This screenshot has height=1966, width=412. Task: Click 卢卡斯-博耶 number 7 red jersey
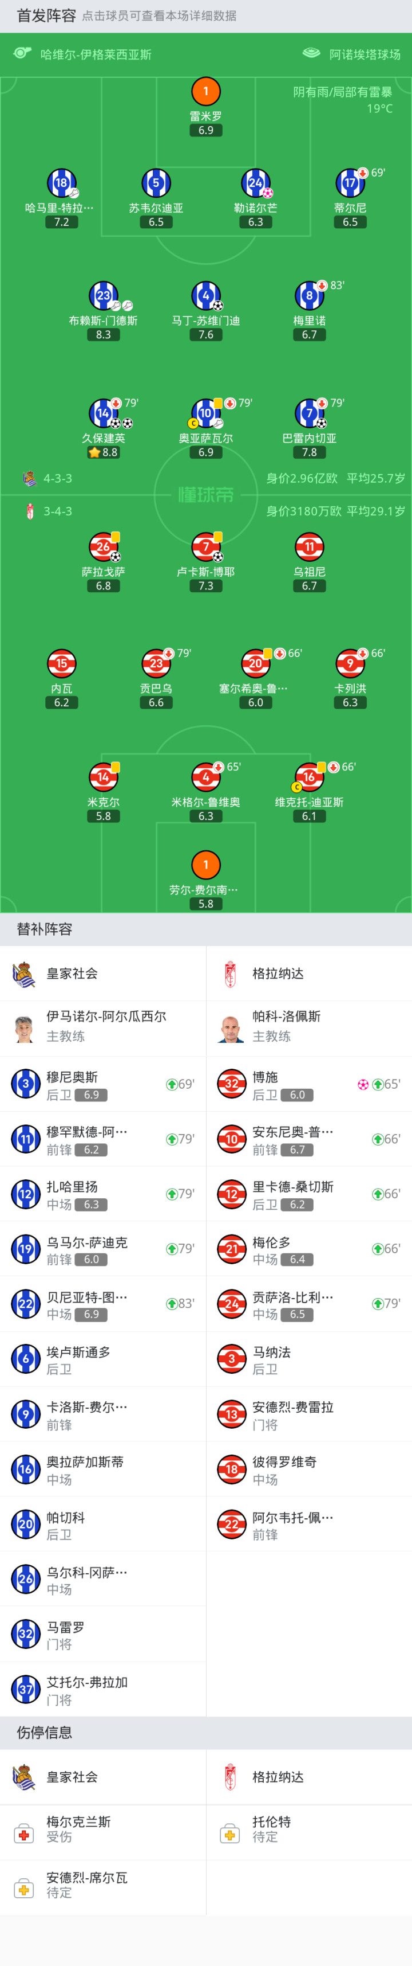[205, 546]
